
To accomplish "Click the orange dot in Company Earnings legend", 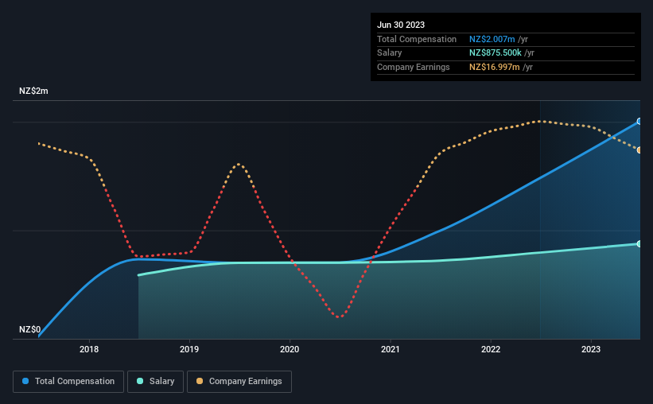I will 200,381.
